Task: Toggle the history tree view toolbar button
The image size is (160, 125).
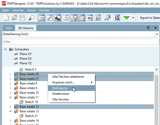Action: click(x=41, y=18)
